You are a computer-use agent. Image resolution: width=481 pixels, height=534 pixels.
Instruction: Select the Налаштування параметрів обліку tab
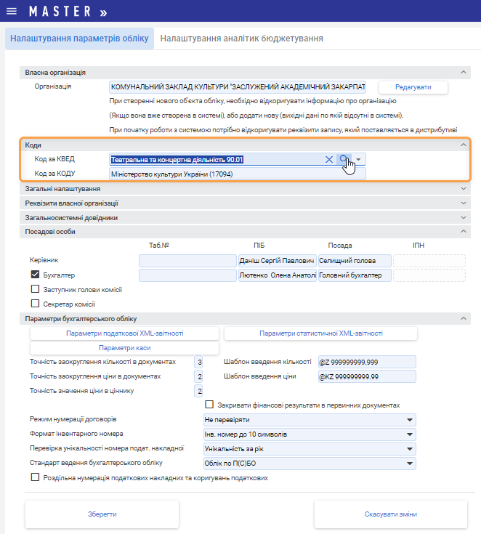pos(79,39)
